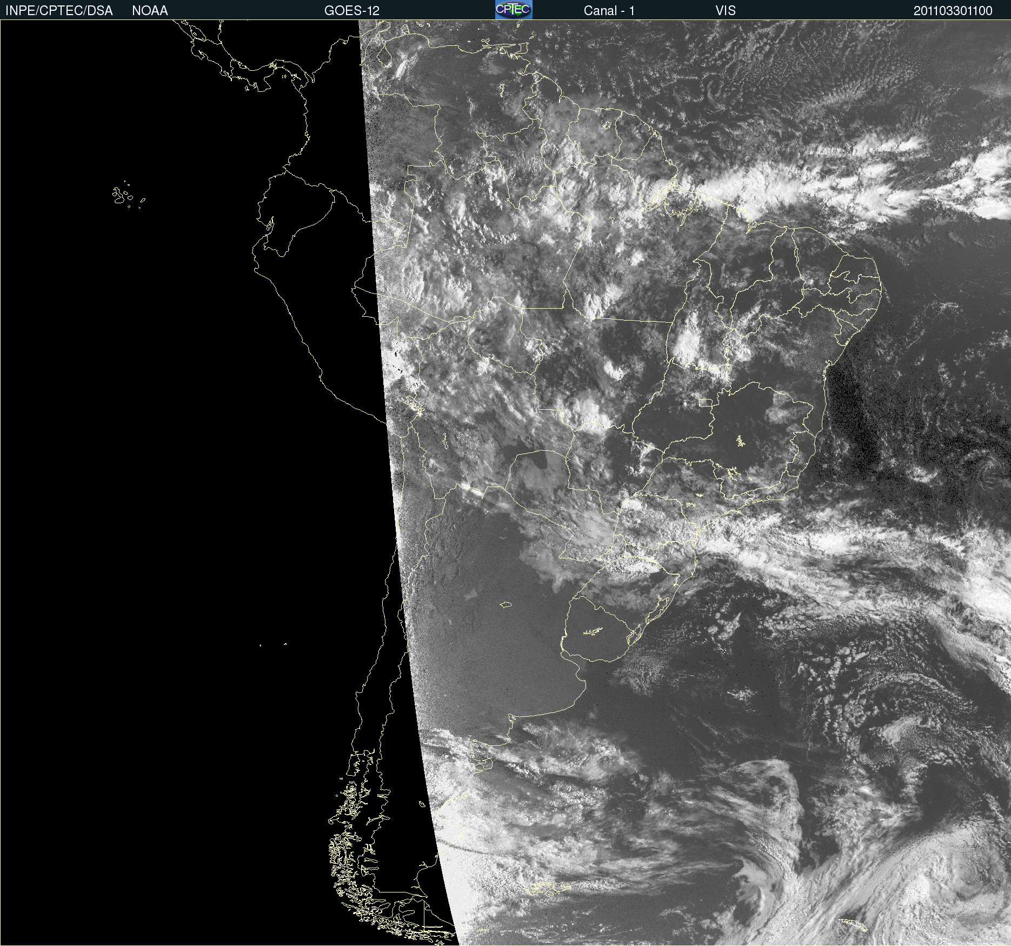
Task: Click the CPTEC logo in header
Action: tap(514, 10)
